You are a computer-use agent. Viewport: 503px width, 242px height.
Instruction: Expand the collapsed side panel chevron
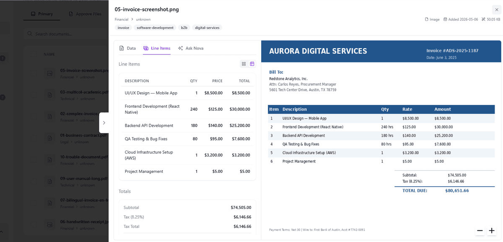(104, 122)
